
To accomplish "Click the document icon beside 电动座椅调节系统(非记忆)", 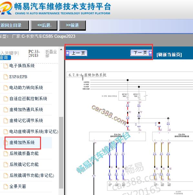I will pos(6,132).
